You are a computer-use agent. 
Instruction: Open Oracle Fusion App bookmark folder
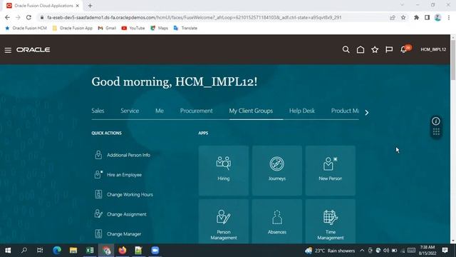[73, 28]
